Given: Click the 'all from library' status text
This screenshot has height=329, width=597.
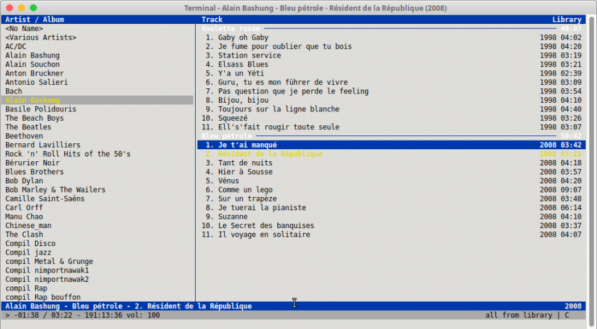Looking at the screenshot, I should (x=519, y=315).
